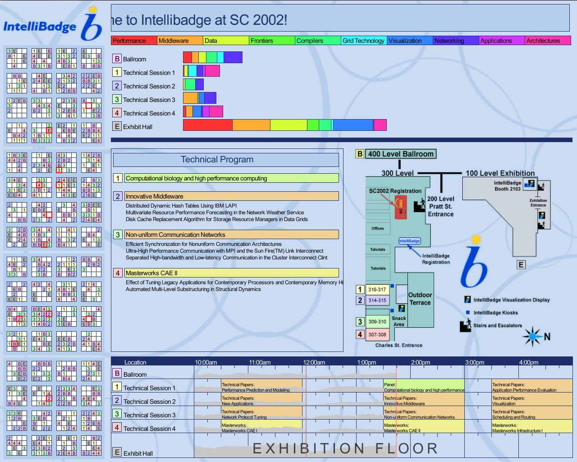
Task: Select the E badge beside Exhibit Hall bar
Action: [117, 126]
